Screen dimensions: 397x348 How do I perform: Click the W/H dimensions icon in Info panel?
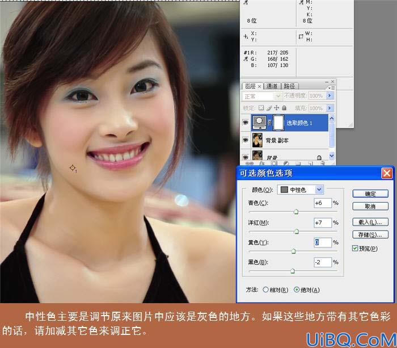pyautogui.click(x=301, y=36)
